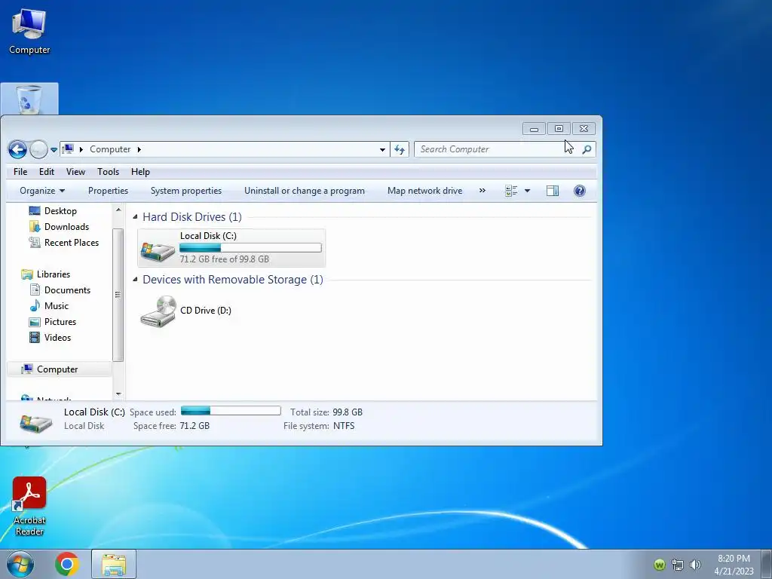This screenshot has height=579, width=772.
Task: Click the computer icon in the address bar
Action: (68, 149)
